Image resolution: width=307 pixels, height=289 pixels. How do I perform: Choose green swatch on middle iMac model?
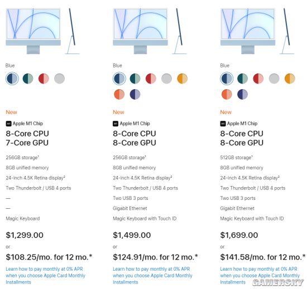click(135, 79)
